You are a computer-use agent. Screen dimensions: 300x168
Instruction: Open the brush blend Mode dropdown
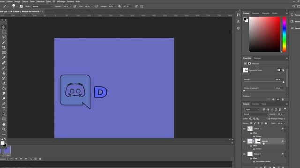tap(42, 7)
